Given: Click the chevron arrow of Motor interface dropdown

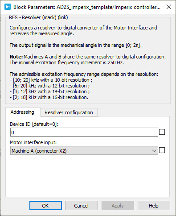Looking at the screenshot, I should coord(154,151).
